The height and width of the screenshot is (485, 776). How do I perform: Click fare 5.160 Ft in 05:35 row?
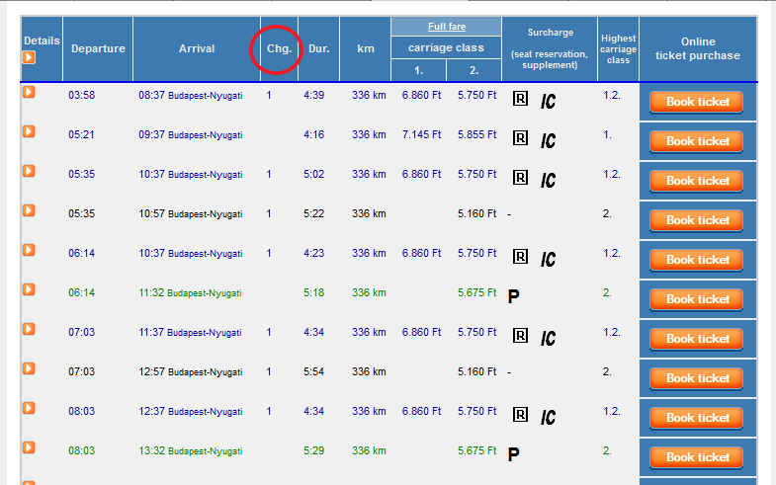[x=476, y=213]
